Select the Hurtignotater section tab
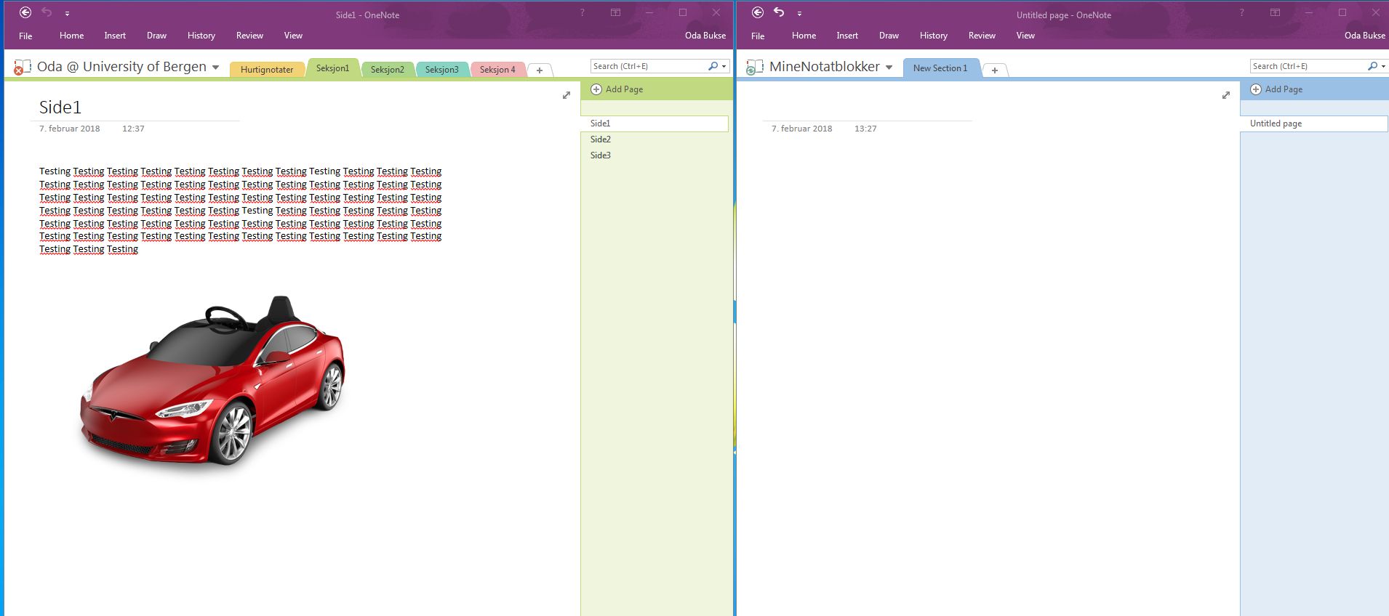This screenshot has width=1389, height=616. pyautogui.click(x=267, y=70)
